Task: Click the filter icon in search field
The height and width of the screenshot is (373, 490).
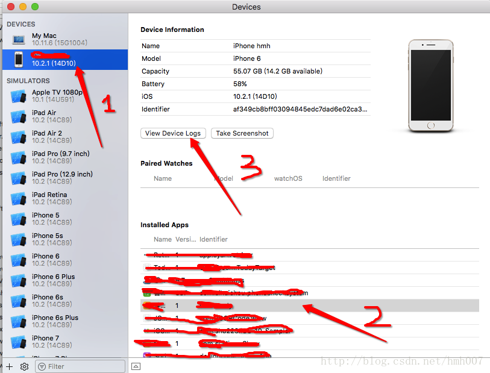Action: click(x=42, y=366)
